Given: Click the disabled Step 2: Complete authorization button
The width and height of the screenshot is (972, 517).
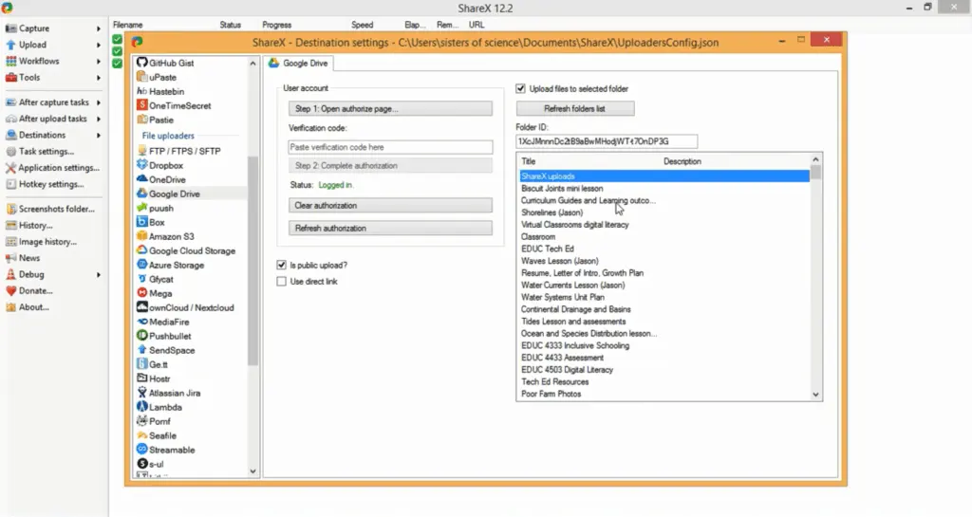Looking at the screenshot, I should coord(390,166).
